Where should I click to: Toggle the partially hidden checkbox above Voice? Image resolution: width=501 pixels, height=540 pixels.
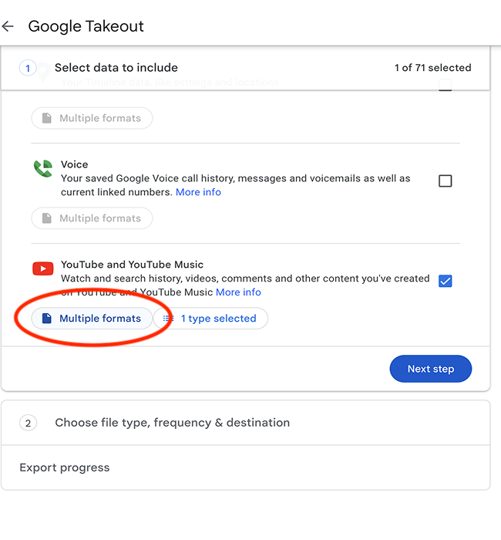(445, 86)
